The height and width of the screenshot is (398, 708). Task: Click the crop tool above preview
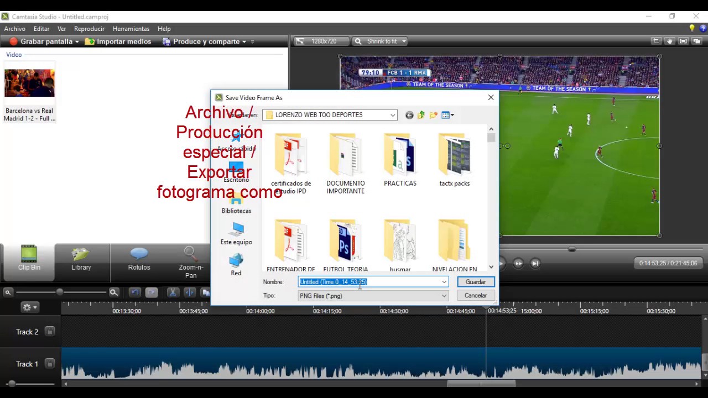coord(655,41)
